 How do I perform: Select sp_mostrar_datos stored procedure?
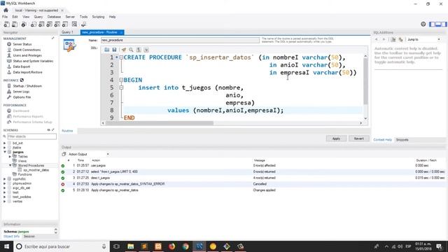(x=36, y=170)
